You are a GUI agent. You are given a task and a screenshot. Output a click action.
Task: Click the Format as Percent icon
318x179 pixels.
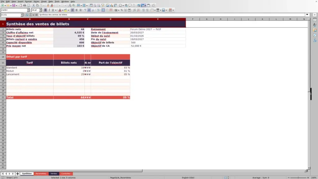pyautogui.click(x=122, y=10)
